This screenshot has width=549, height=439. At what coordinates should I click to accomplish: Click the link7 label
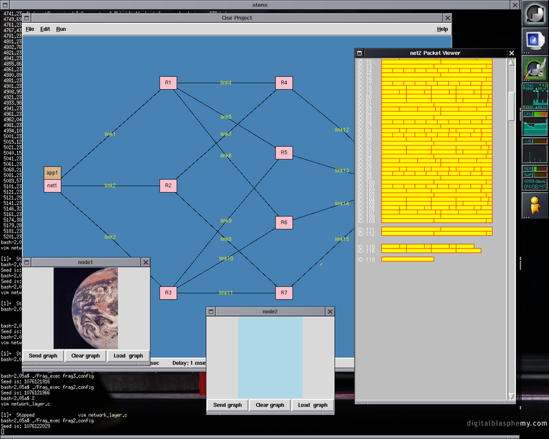(226, 134)
